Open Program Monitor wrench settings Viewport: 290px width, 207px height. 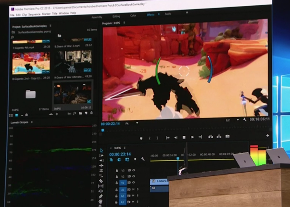[245, 120]
